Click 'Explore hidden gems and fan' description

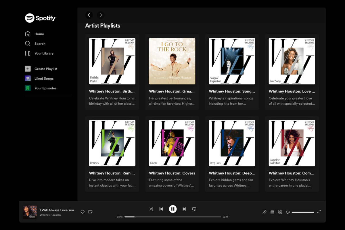click(x=231, y=183)
